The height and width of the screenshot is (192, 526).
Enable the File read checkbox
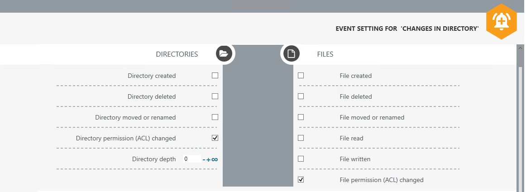301,138
